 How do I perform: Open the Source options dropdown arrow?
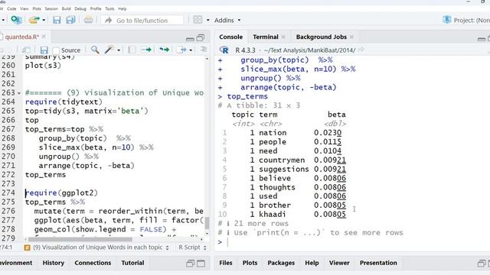tap(191, 50)
